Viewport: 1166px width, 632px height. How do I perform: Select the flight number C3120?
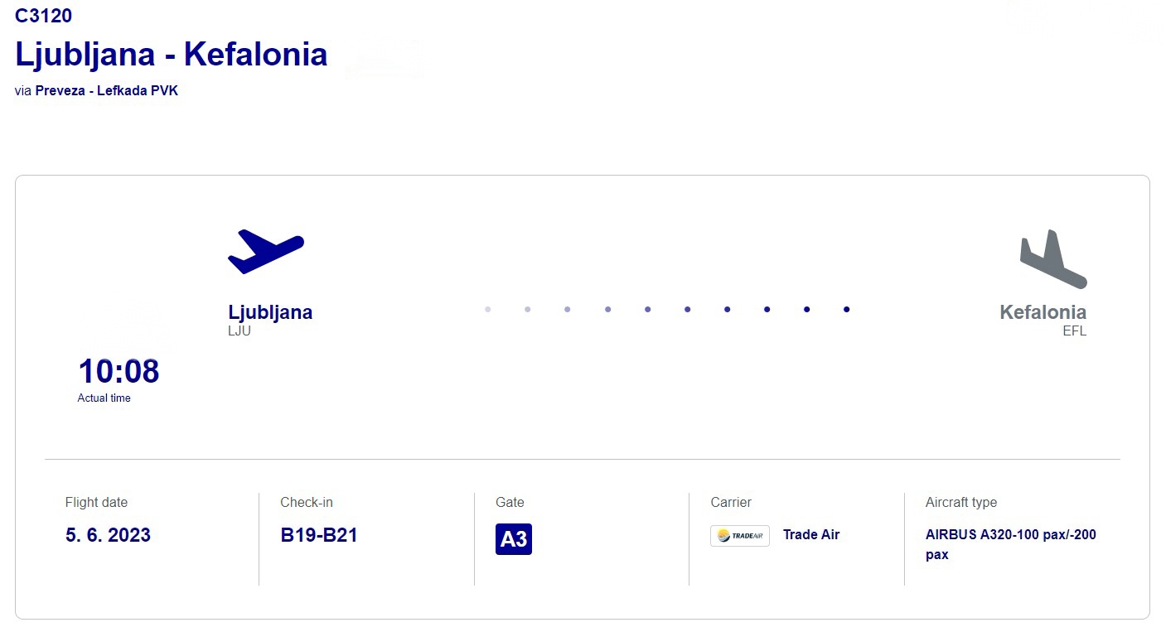pos(44,16)
